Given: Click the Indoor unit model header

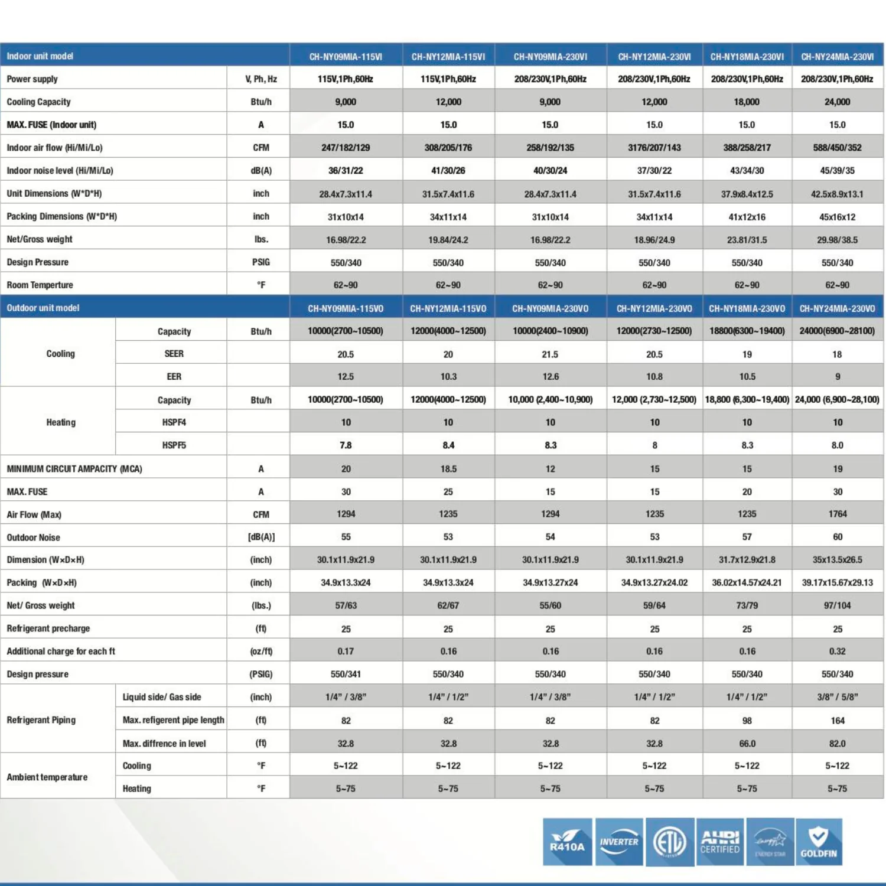Looking at the screenshot, I should (x=40, y=56).
